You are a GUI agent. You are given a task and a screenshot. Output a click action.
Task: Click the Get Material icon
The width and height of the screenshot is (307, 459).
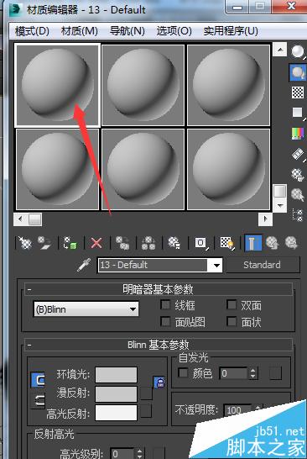click(x=24, y=243)
